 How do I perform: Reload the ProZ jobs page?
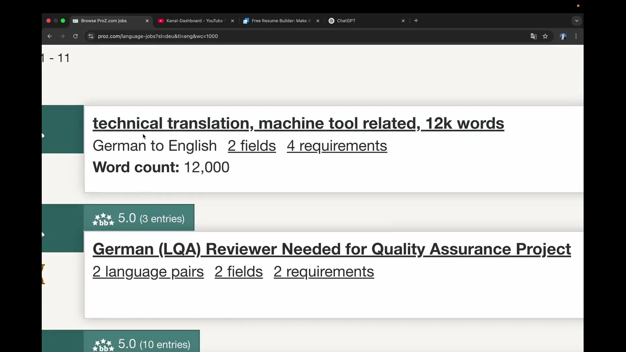click(75, 36)
